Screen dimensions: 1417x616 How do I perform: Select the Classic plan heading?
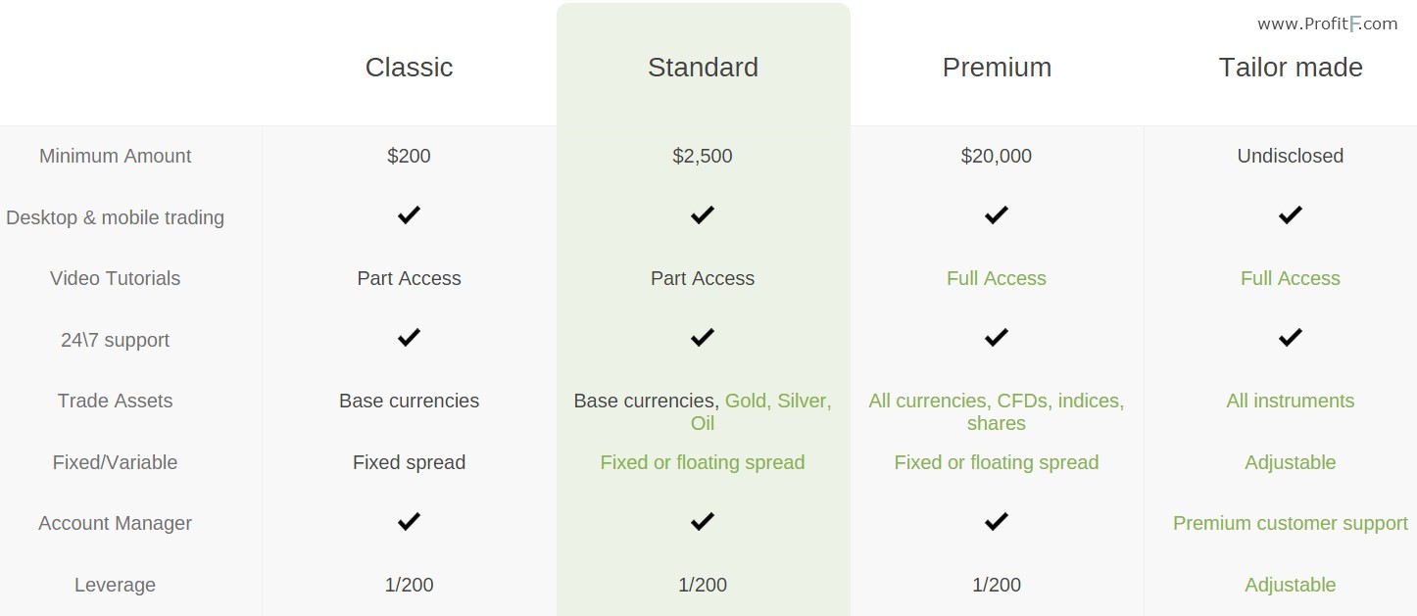tap(409, 68)
